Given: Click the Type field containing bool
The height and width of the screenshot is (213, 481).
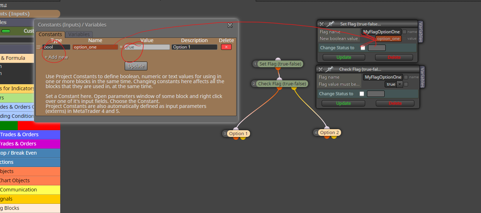Looking at the screenshot, I should [x=56, y=47].
